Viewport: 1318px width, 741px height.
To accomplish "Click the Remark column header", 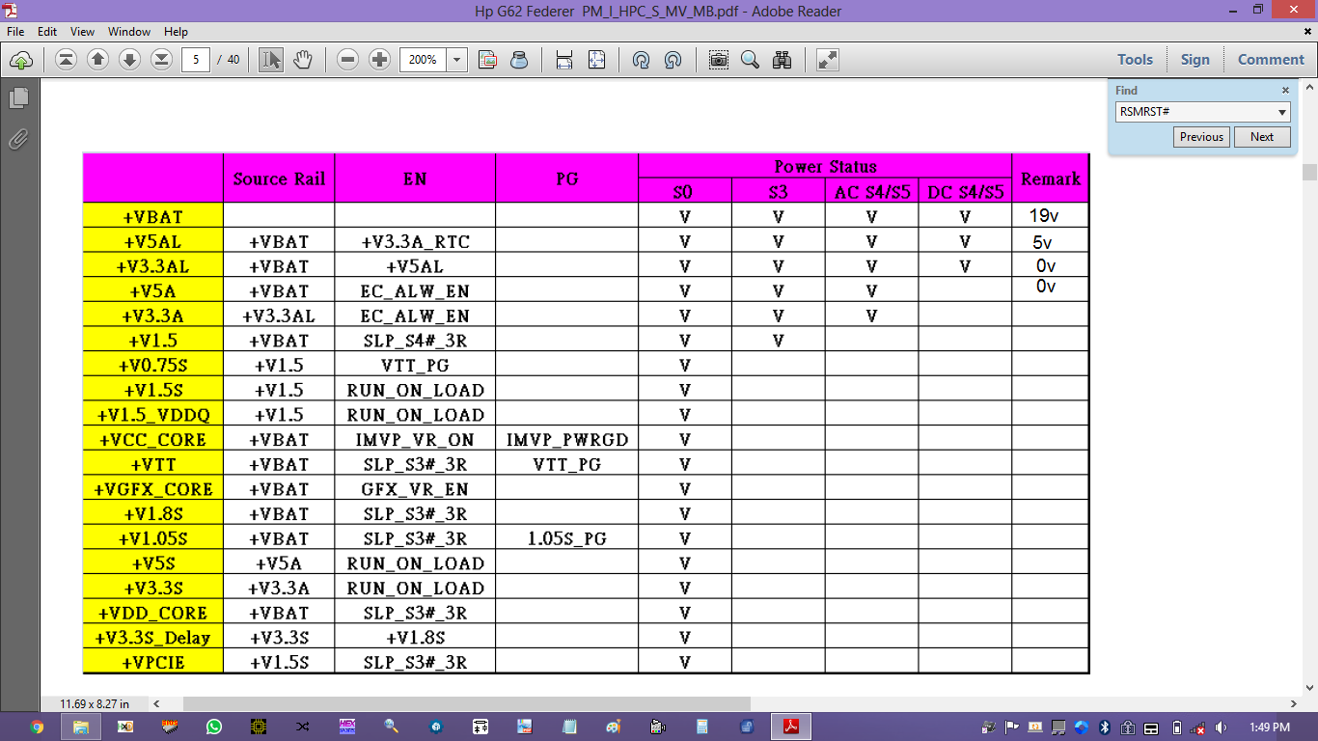I will click(1051, 178).
